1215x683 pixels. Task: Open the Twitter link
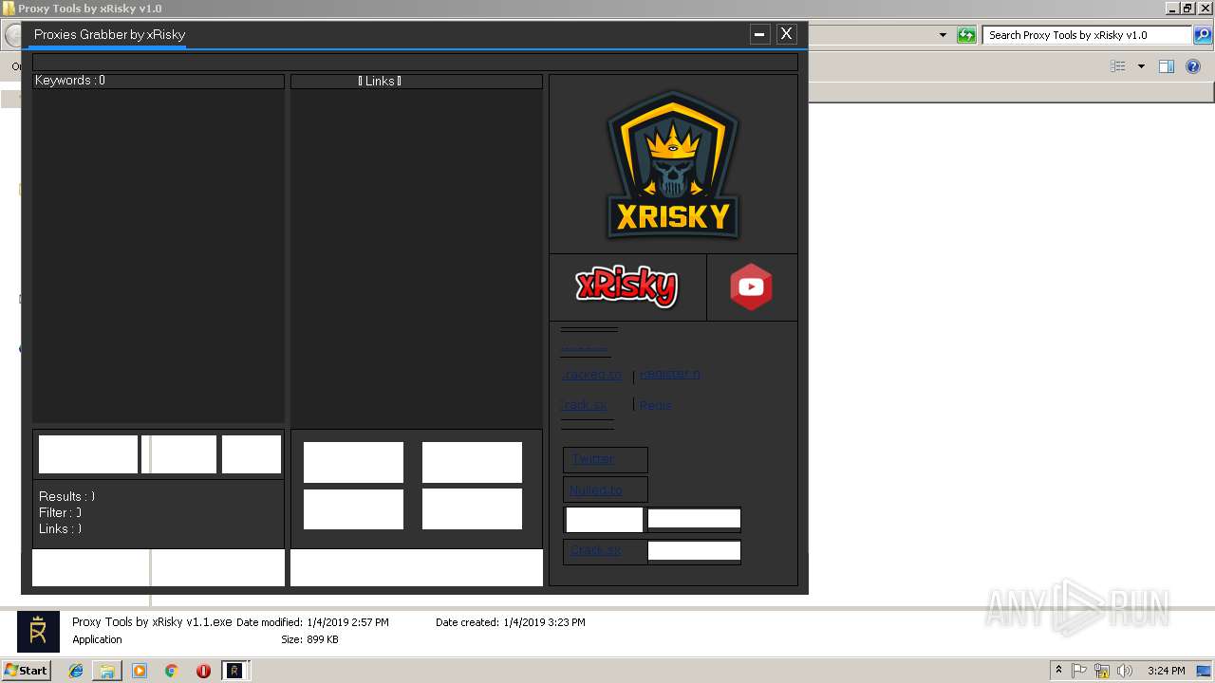pyautogui.click(x=593, y=459)
